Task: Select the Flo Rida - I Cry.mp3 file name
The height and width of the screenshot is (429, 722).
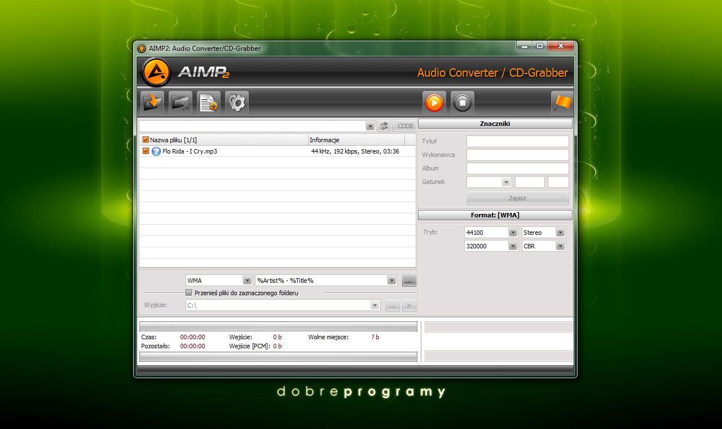Action: pos(190,151)
